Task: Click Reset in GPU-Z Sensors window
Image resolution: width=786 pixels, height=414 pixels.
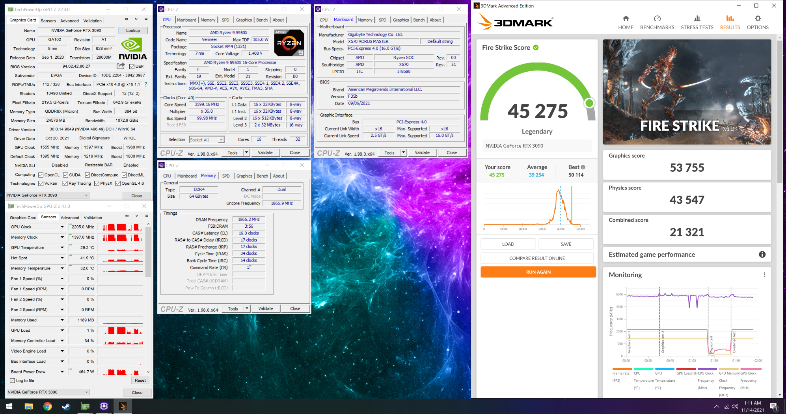Action: click(140, 381)
